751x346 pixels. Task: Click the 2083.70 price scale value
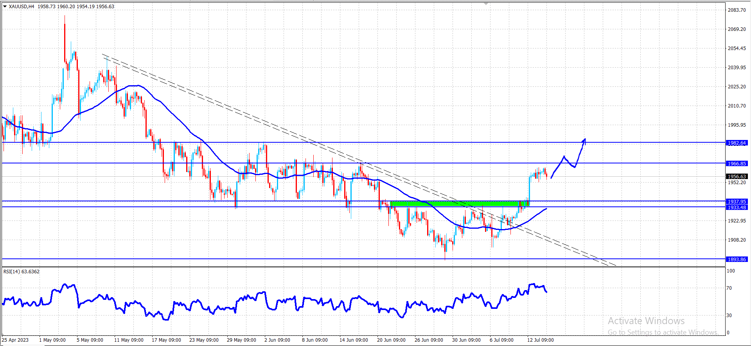[x=737, y=10]
